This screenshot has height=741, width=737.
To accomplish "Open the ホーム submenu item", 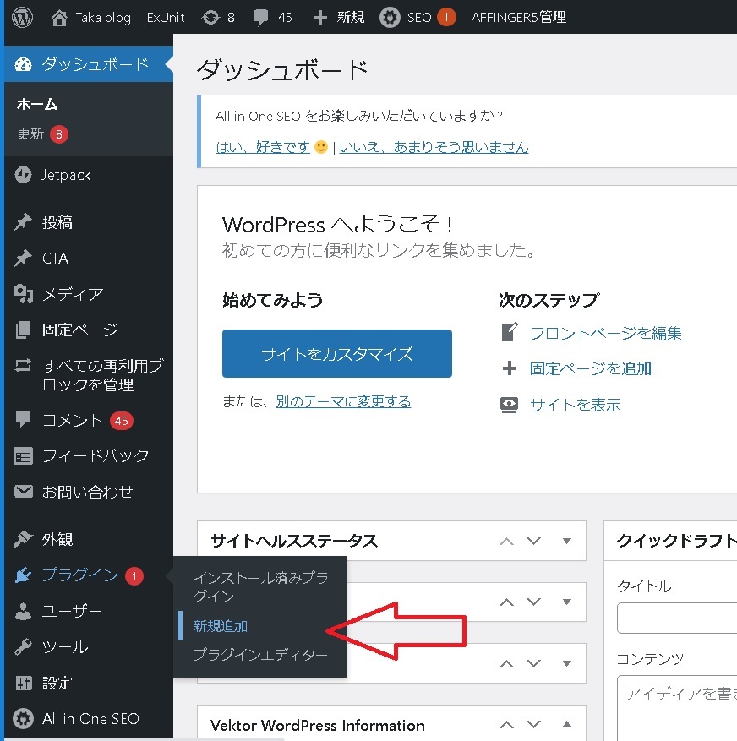I will pos(37,104).
